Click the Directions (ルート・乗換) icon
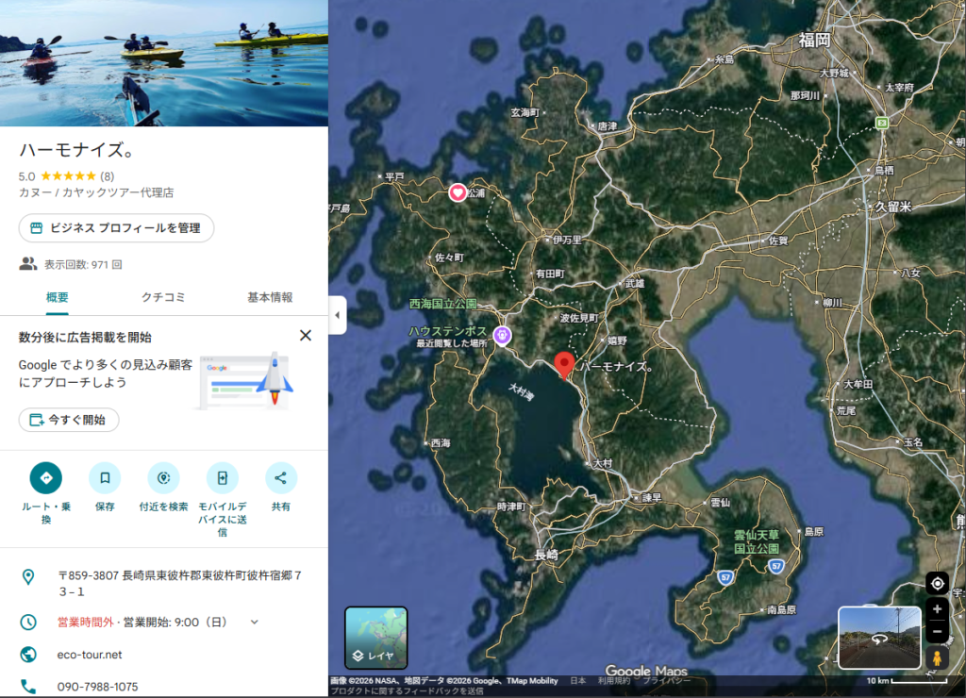The image size is (966, 698). click(x=45, y=478)
